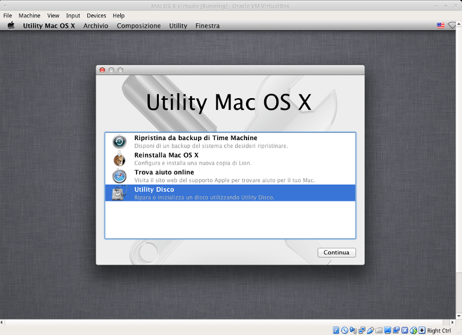Open the VirtualBox Input menu
The height and width of the screenshot is (335, 462).
pyautogui.click(x=73, y=16)
